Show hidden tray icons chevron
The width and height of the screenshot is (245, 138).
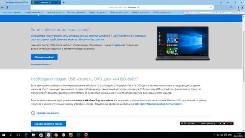pos(214,135)
